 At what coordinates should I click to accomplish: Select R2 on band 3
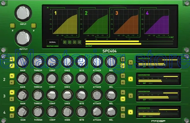click(x=123, y=99)
